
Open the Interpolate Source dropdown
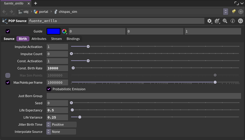pyautogui.click(x=61, y=132)
